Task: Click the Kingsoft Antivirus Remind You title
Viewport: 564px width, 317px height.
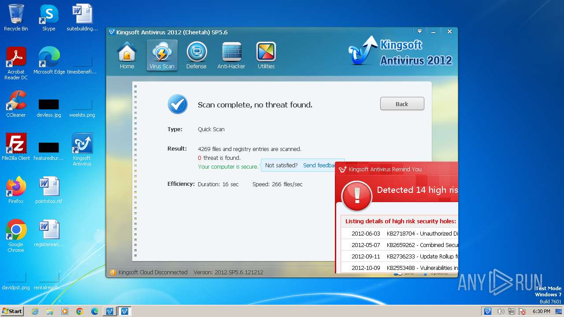Action: pos(385,170)
